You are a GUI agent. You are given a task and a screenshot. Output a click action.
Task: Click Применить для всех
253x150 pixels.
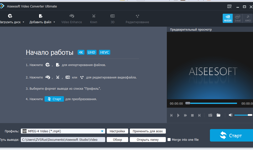pos(148,131)
